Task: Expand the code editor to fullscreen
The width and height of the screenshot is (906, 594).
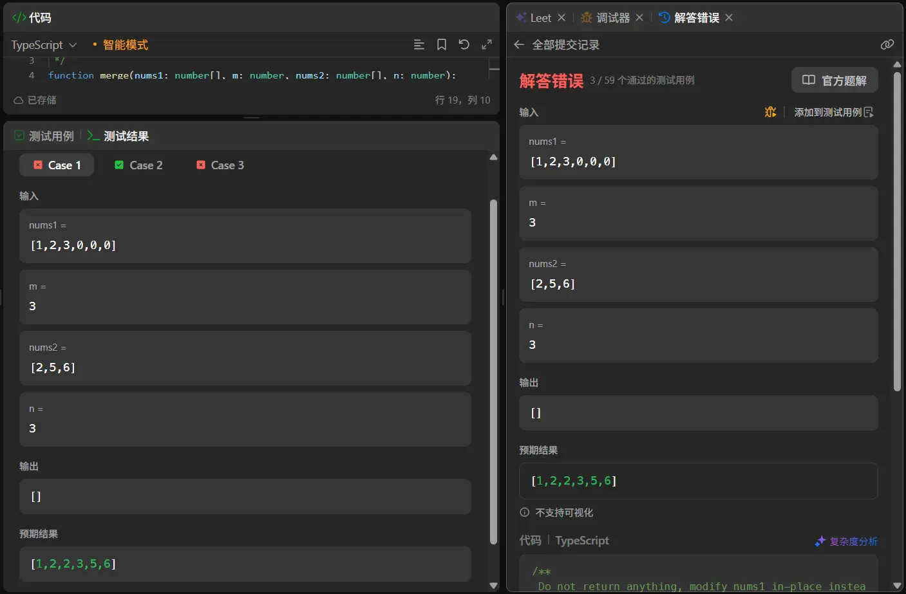Action: coord(487,44)
